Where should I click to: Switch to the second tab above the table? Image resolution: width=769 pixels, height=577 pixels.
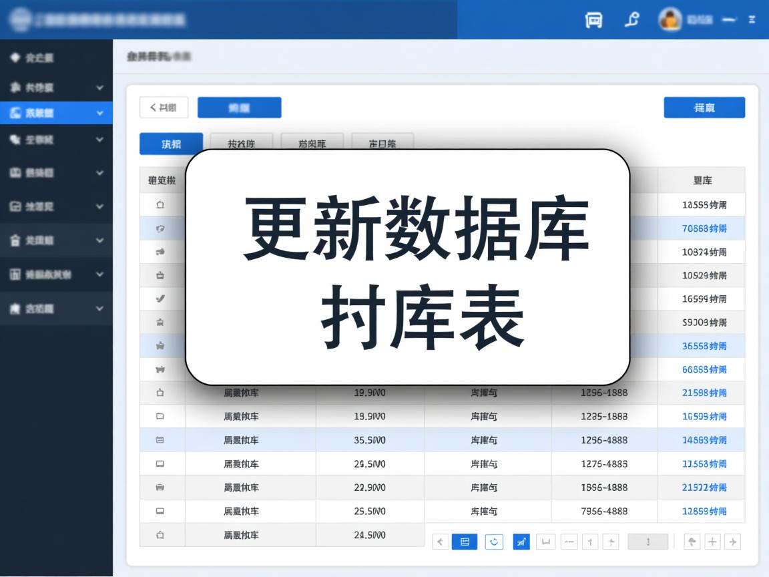click(240, 144)
